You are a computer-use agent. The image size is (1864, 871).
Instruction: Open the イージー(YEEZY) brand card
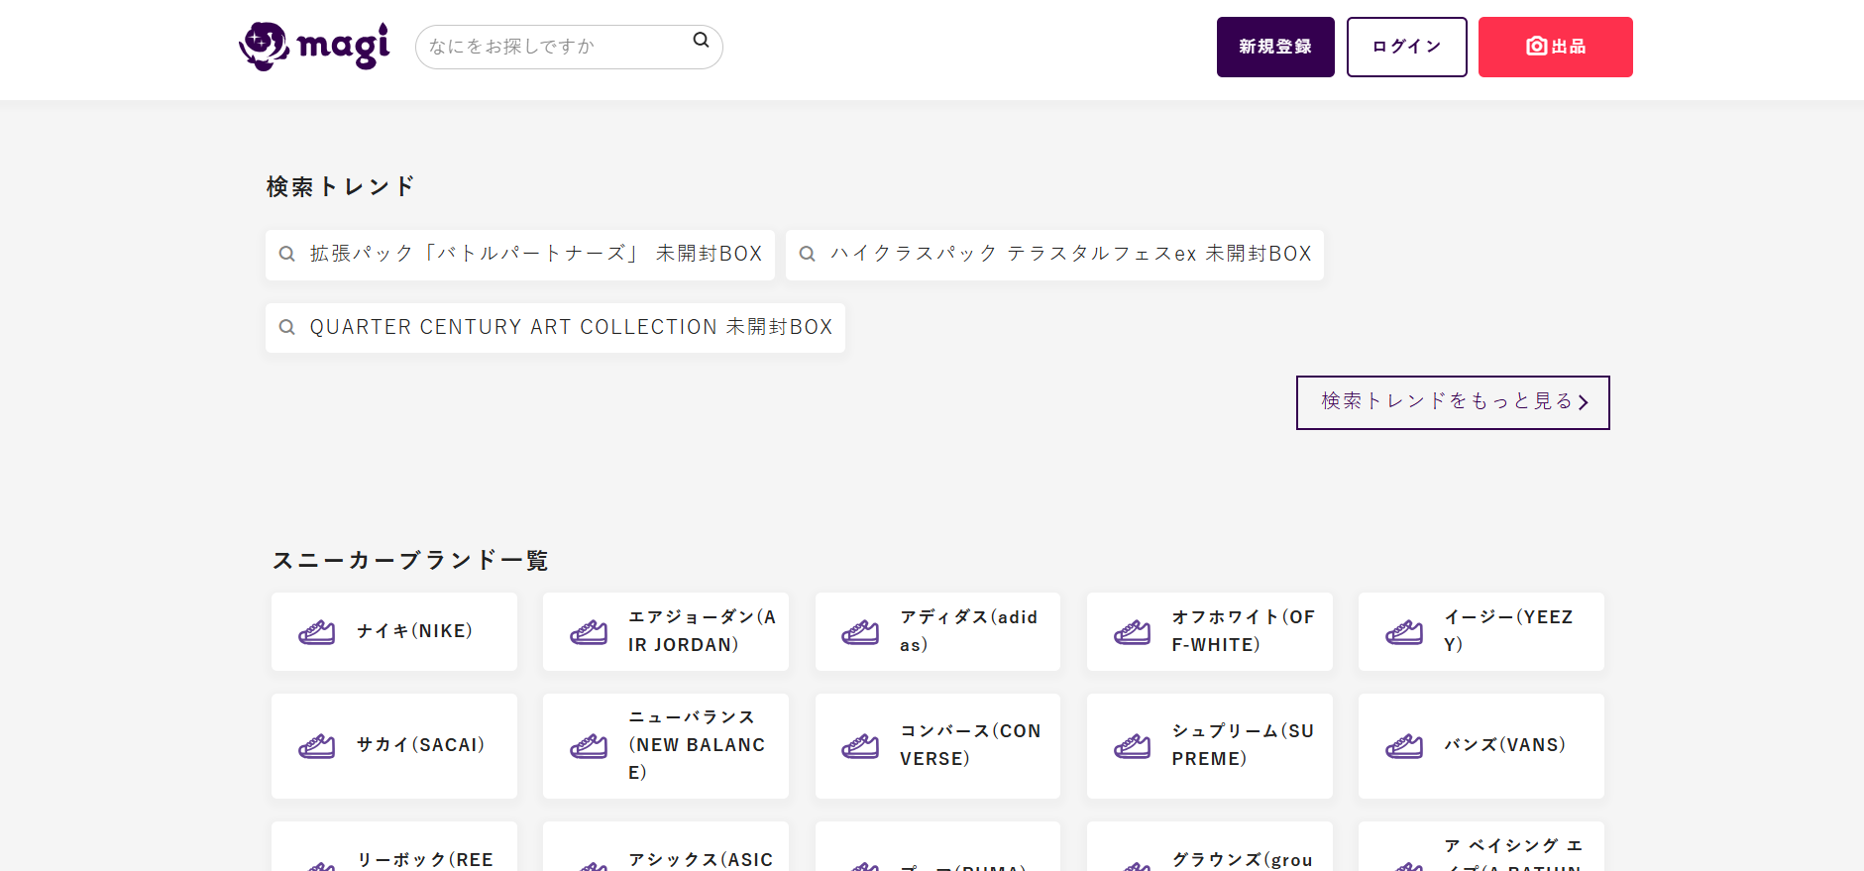point(1480,632)
